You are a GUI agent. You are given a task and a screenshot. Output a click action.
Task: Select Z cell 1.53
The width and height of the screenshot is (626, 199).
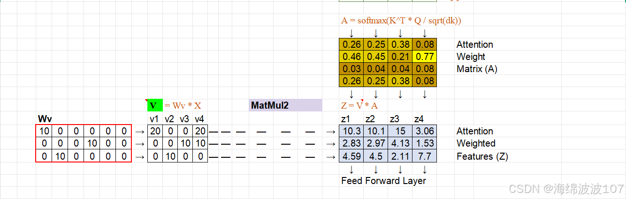[424, 143]
